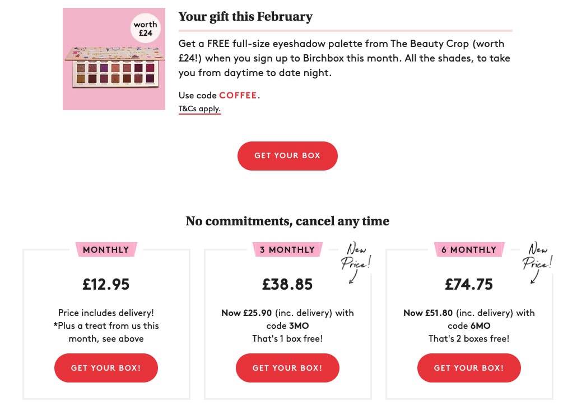Click 'No commitments, cancel any time' heading
This screenshot has width=563, height=411.
287,221
